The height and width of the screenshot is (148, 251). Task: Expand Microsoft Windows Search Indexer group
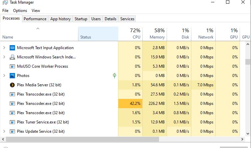(x=4, y=57)
